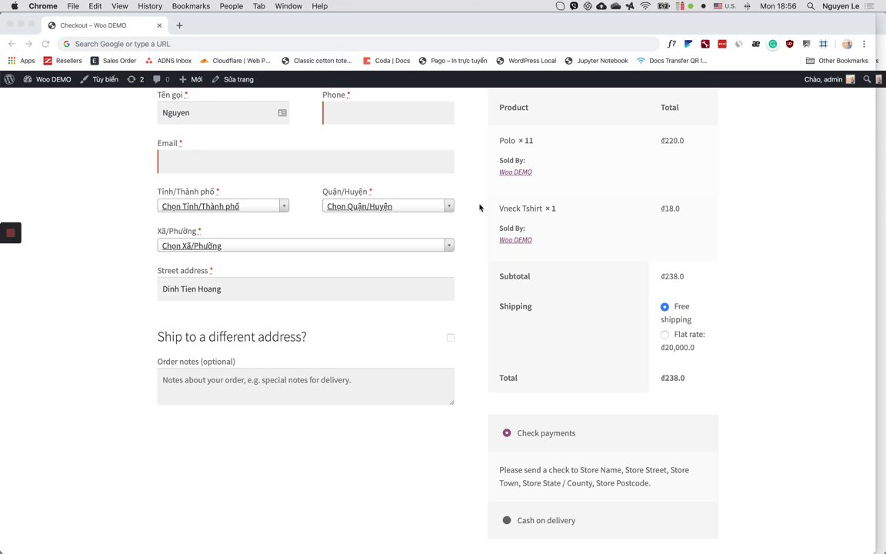Open the History menu in the menu bar

[x=150, y=6]
